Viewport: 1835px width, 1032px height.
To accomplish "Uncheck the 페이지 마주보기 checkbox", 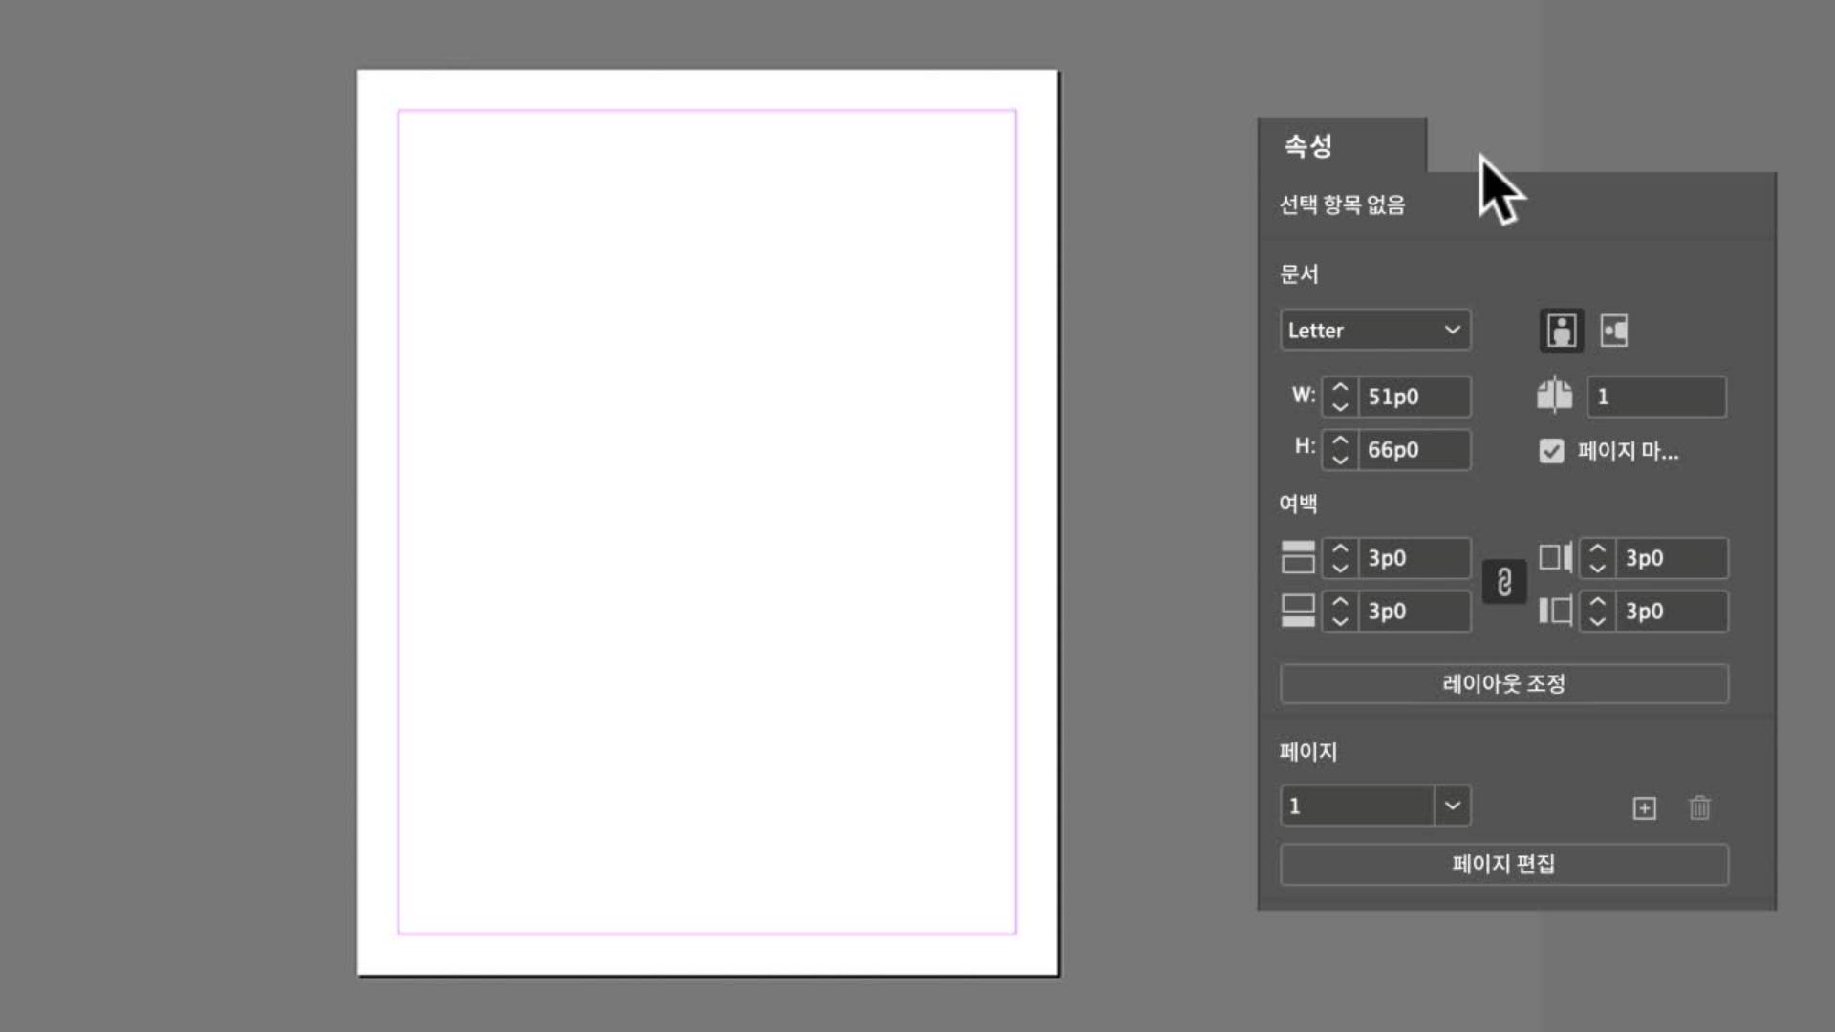I will (1550, 452).
